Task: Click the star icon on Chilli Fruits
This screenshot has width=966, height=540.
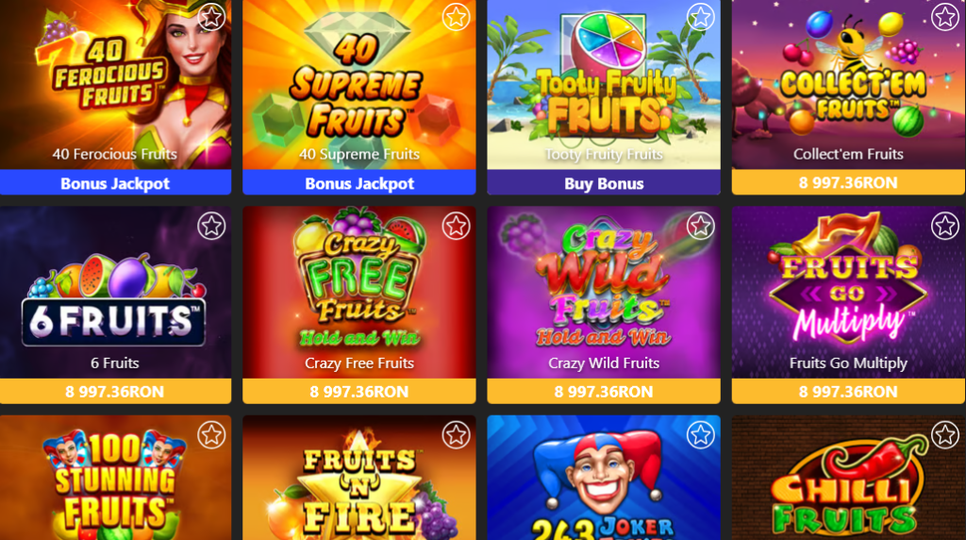Action: coord(945,435)
